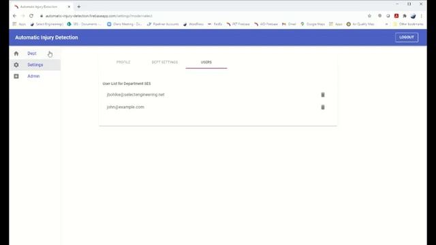Image resolution: width=436 pixels, height=245 pixels.
Task: Open the SES Documents bookmark
Action: pyautogui.click(x=83, y=24)
